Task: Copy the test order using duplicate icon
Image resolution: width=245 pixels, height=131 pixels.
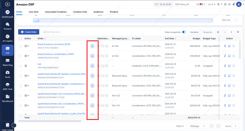Action: (229, 66)
